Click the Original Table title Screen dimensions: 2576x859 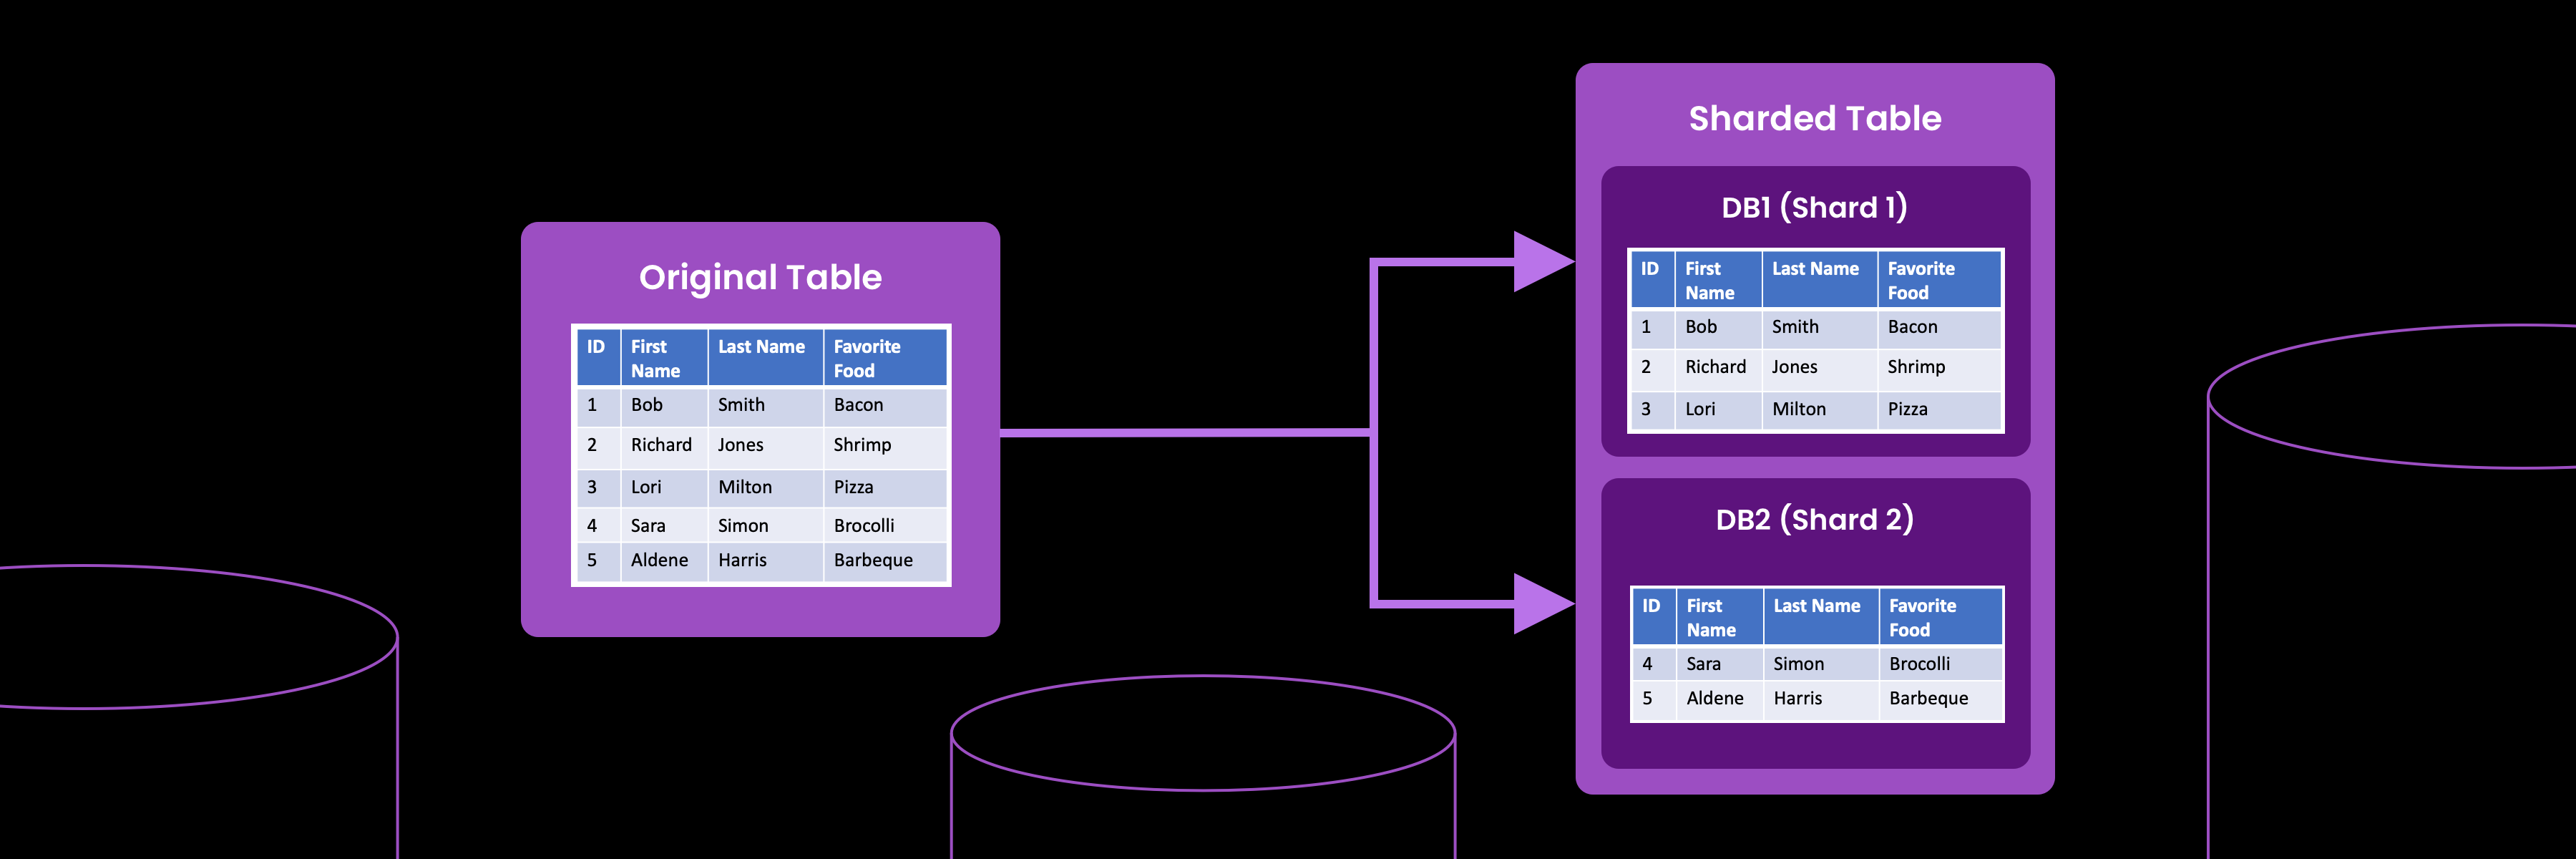[x=760, y=277]
